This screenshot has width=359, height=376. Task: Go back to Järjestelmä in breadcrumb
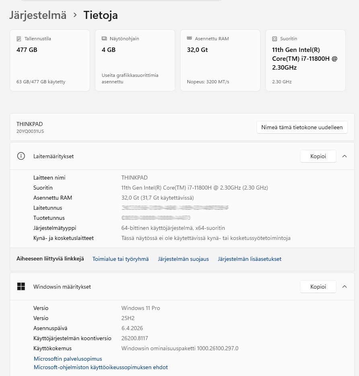pyautogui.click(x=38, y=15)
